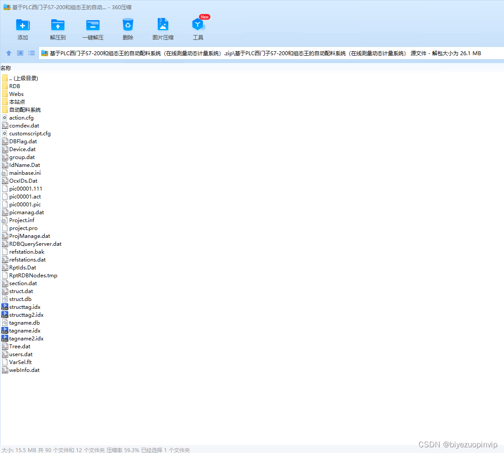Click the 删除 (Delete) trash icon
This screenshot has height=453, width=504.
pyautogui.click(x=128, y=25)
